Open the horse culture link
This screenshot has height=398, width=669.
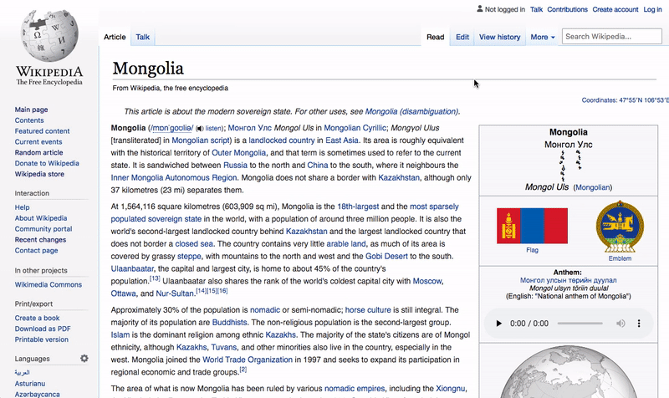coord(368,310)
